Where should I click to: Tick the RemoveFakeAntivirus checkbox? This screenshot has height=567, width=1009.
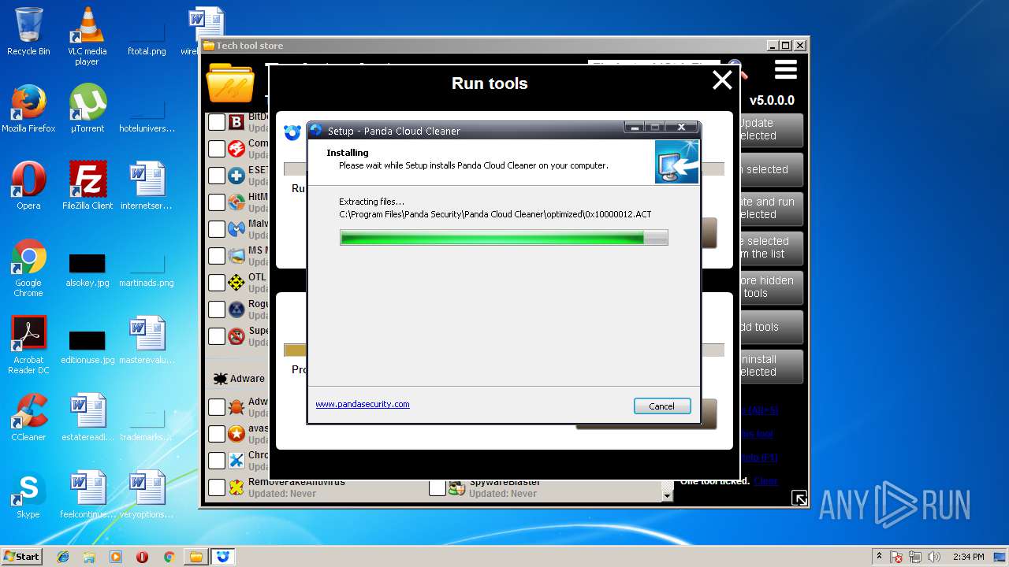(217, 487)
